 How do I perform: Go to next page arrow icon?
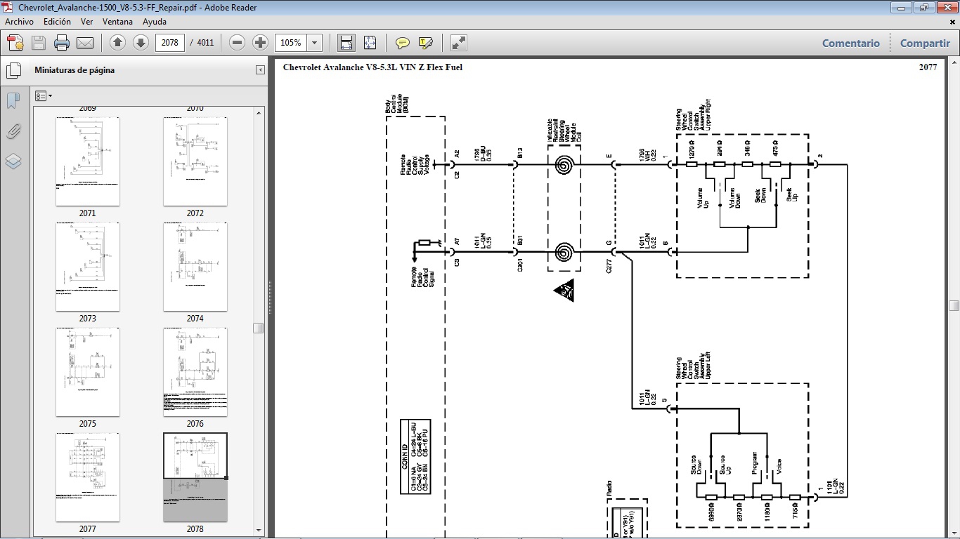tap(141, 43)
